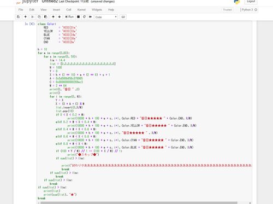Click the 'class Color:' code line
This screenshot has width=273, height=204.
pyautogui.click(x=47, y=24)
